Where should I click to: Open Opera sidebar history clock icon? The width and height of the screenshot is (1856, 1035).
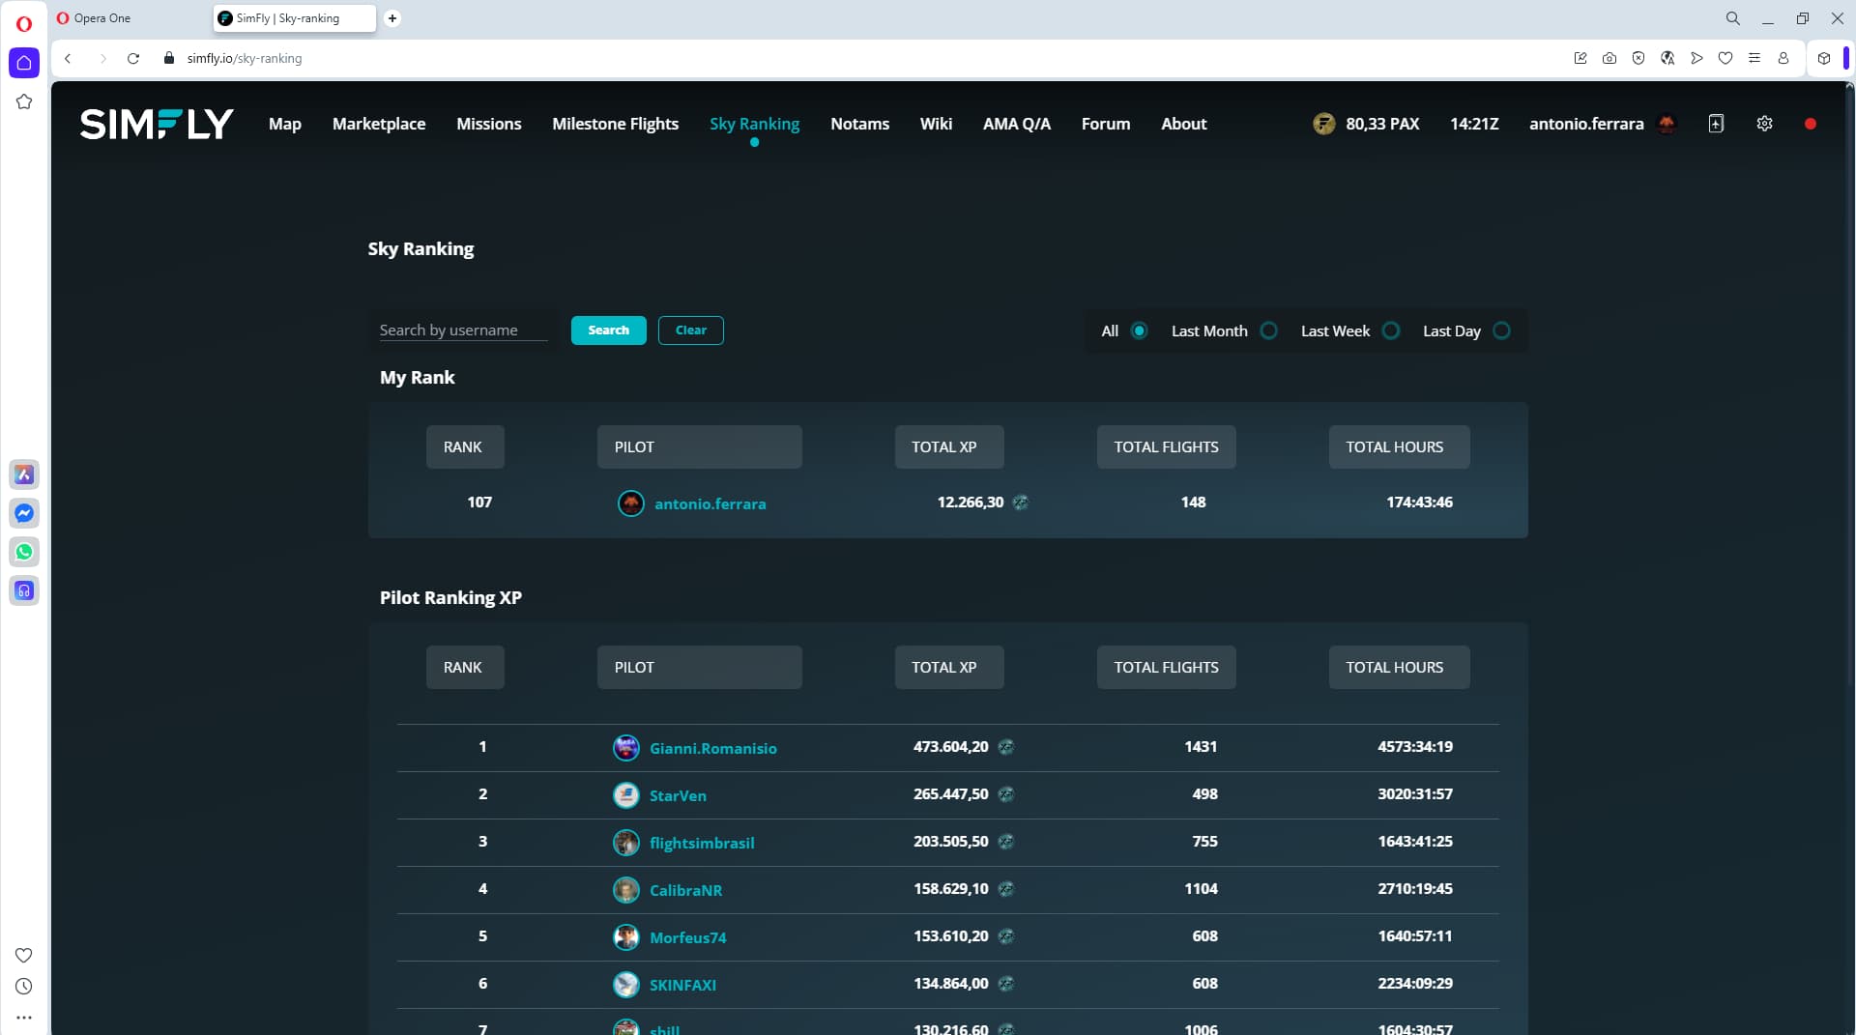24,987
